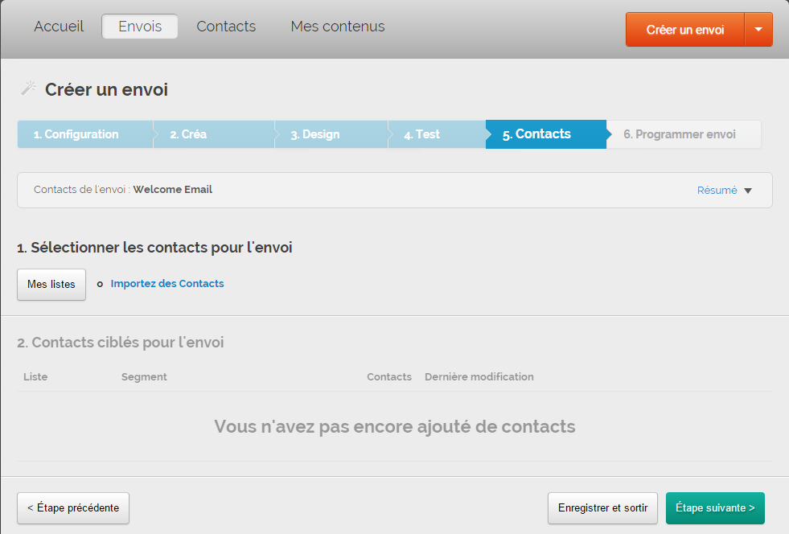Return to step 3. Design
Viewport: 789px width, 534px height.
(315, 134)
